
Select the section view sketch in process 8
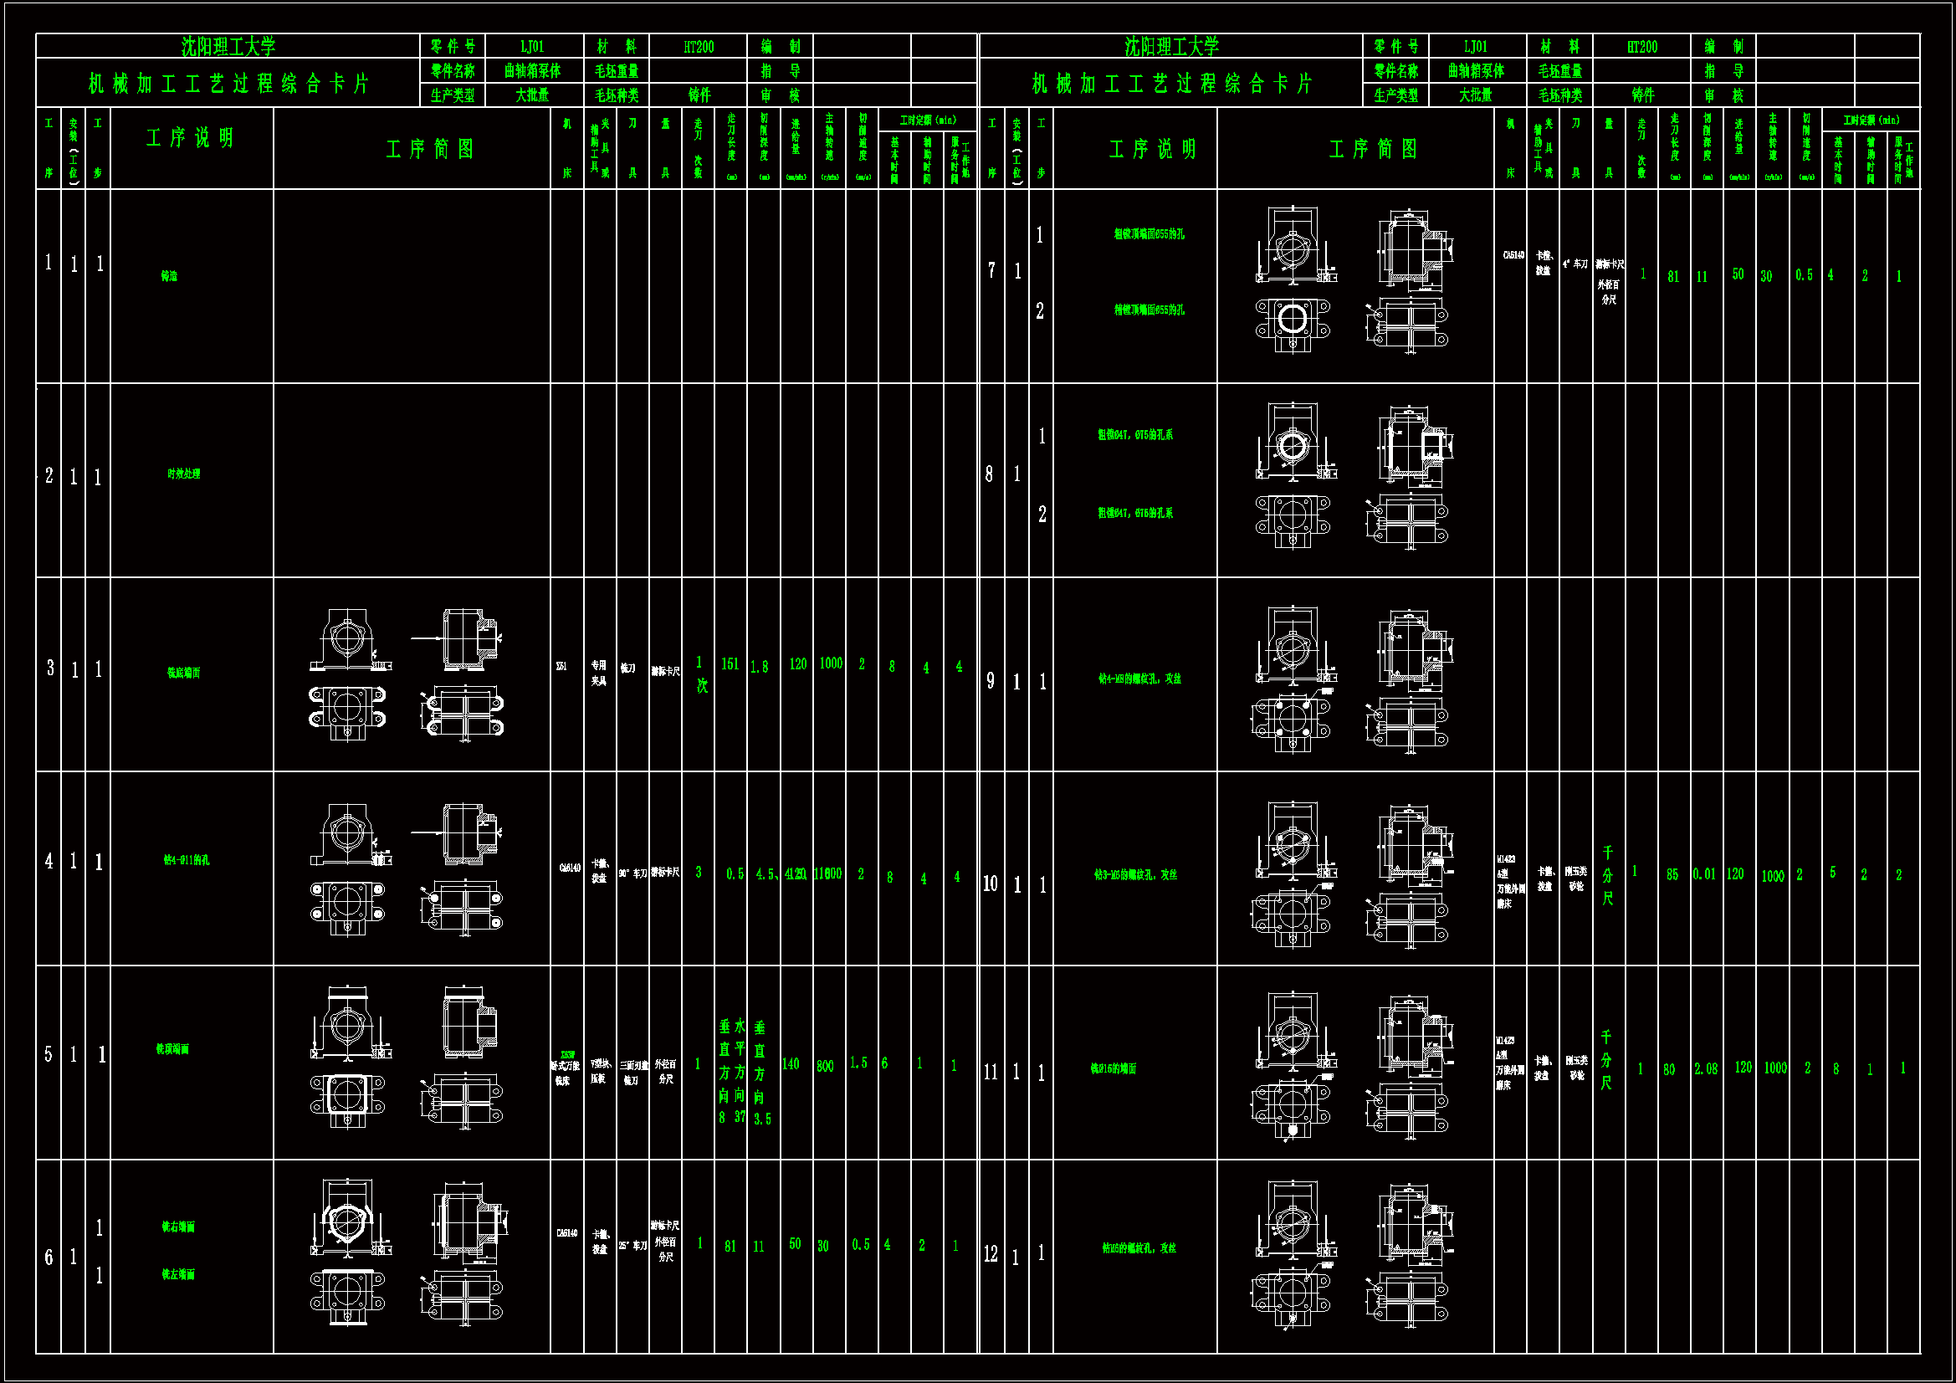(x=1414, y=447)
